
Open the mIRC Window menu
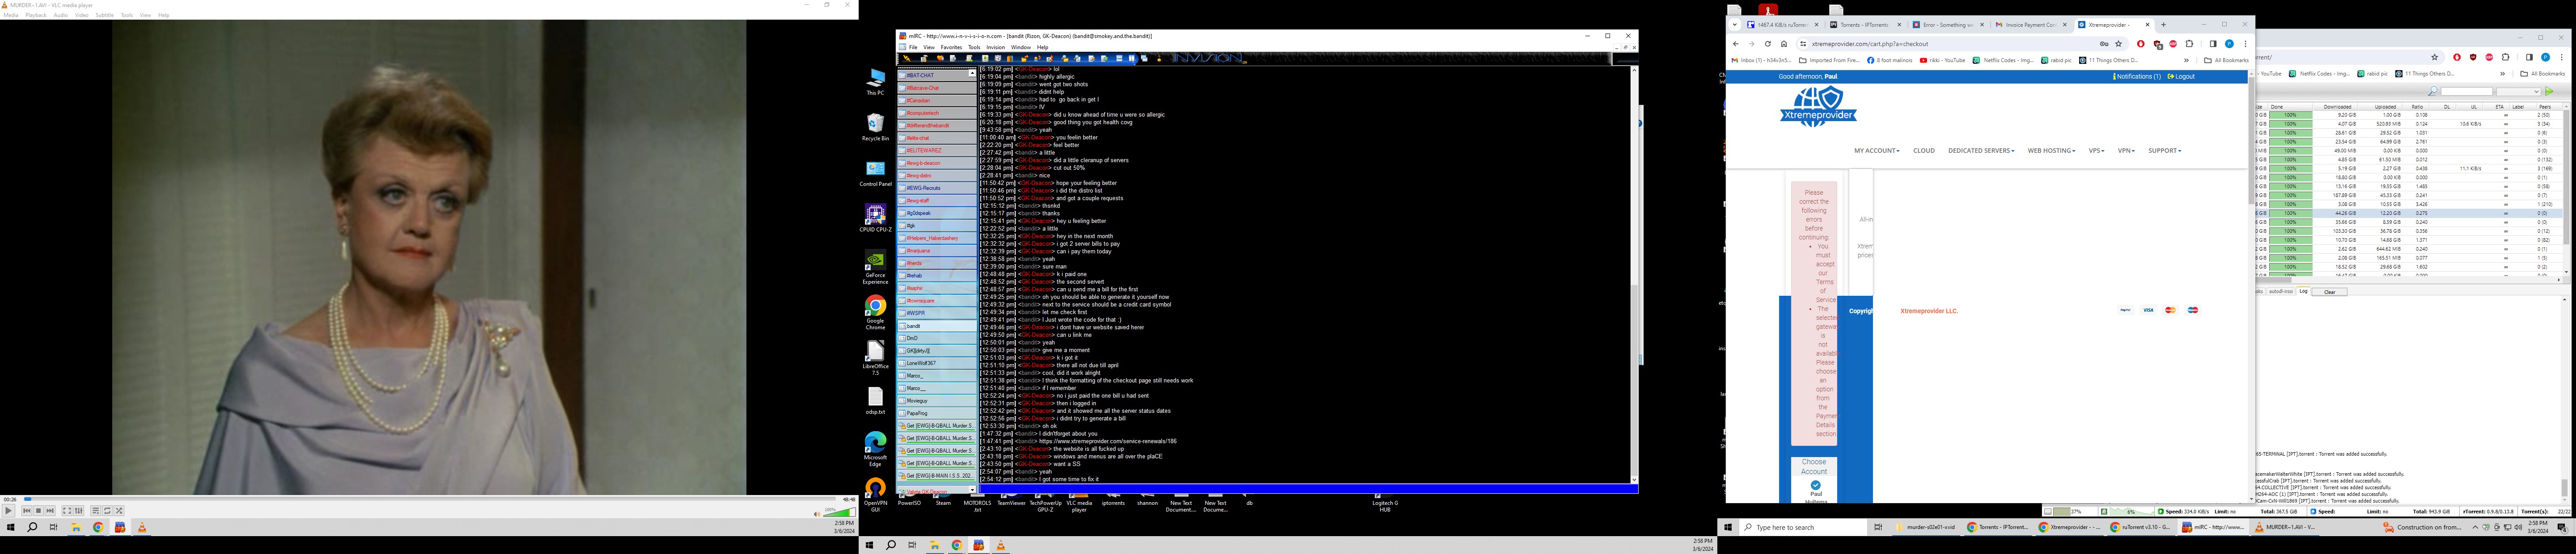pyautogui.click(x=1020, y=47)
